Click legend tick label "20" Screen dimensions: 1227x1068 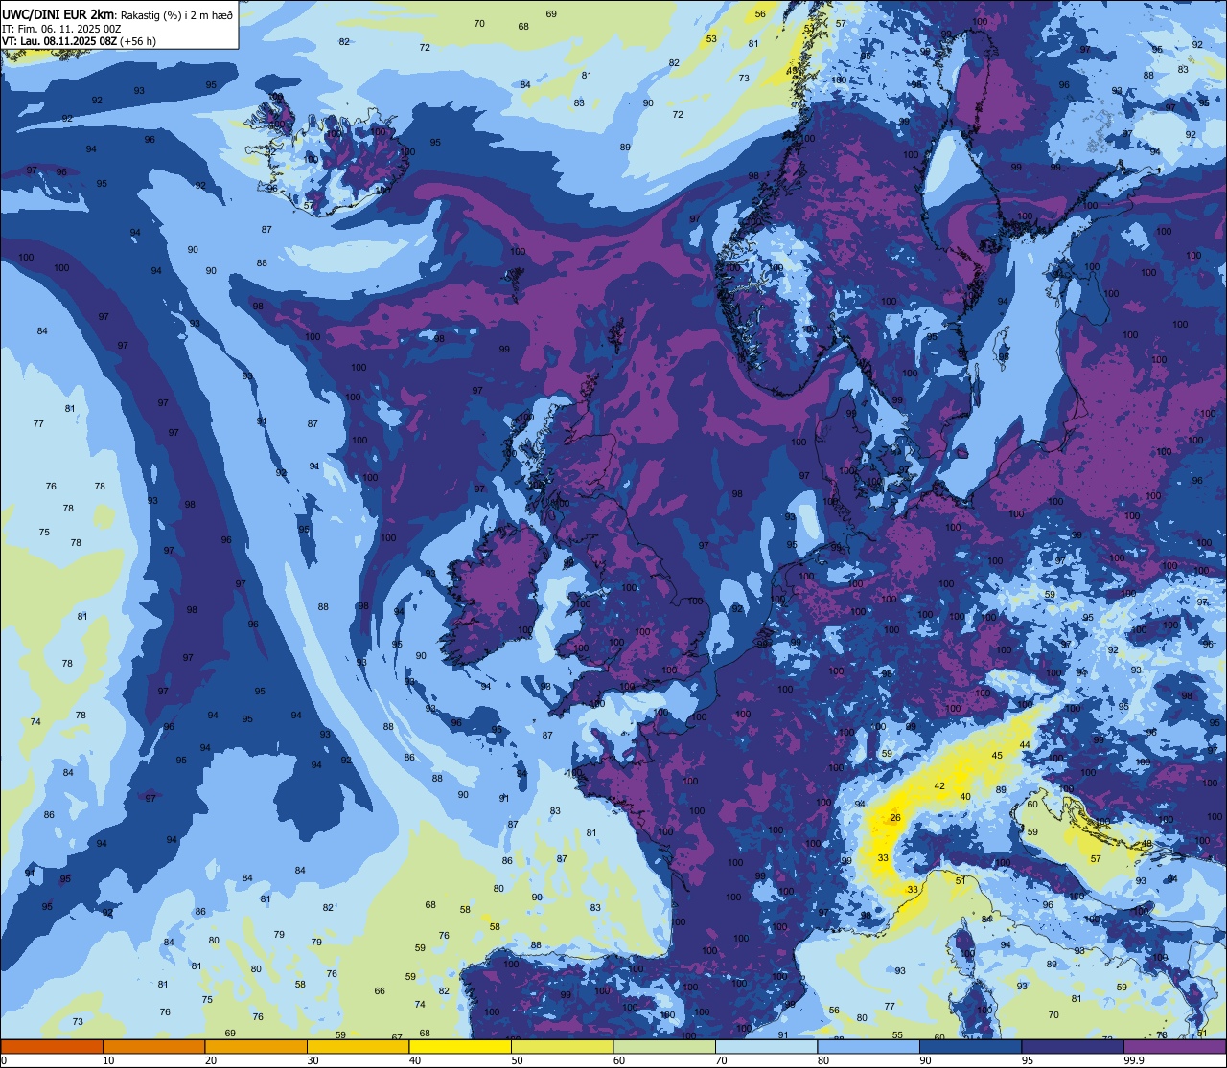[211, 1060]
